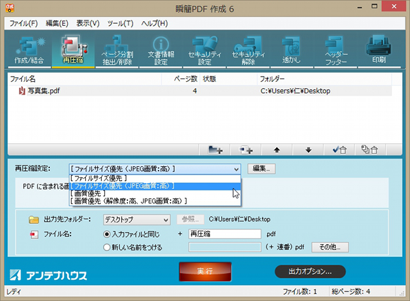The width and height of the screenshot is (410, 301).
Task: Open the ヘルプ(H) menu
Action: click(x=154, y=24)
